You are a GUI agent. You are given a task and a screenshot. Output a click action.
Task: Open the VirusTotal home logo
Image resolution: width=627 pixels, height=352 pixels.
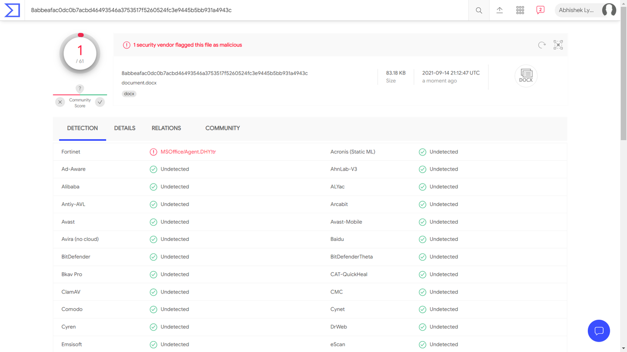(x=12, y=10)
